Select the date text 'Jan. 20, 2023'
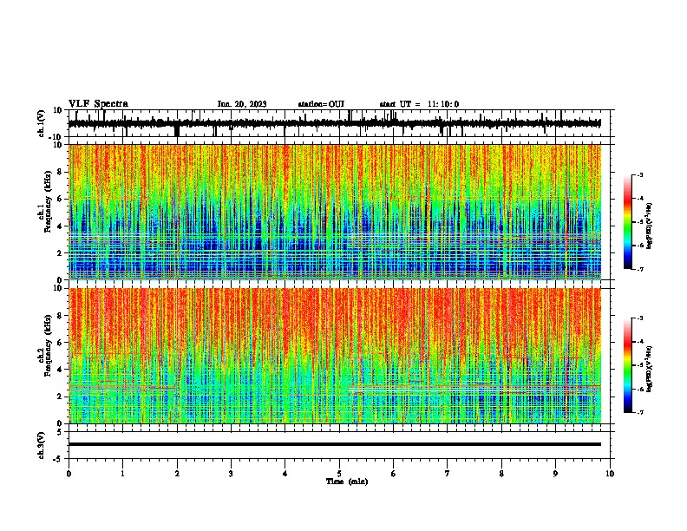The image size is (687, 531). pyautogui.click(x=242, y=104)
